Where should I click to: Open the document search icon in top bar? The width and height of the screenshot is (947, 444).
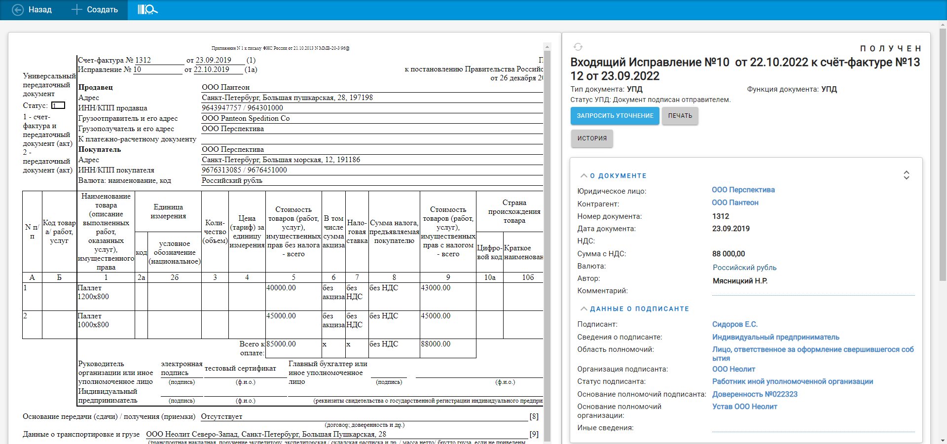(147, 9)
